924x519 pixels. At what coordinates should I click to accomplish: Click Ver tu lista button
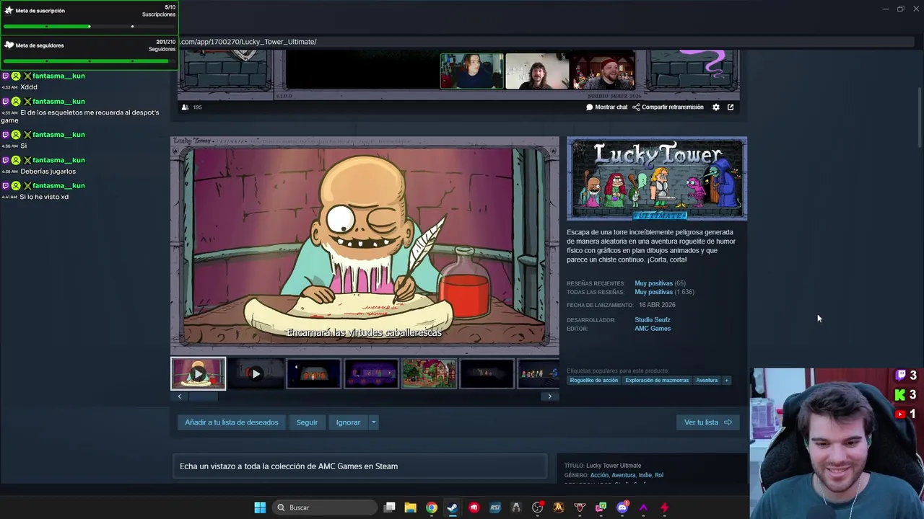click(x=707, y=422)
